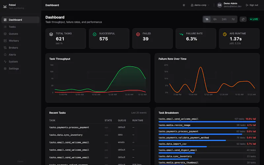Click the DA user avatar
The height and width of the screenshot is (165, 264).
pyautogui.click(x=219, y=5)
